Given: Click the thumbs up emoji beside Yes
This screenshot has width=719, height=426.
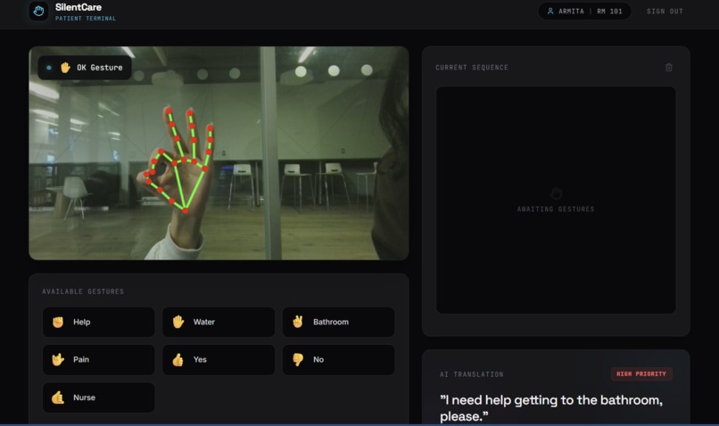Looking at the screenshot, I should (178, 359).
